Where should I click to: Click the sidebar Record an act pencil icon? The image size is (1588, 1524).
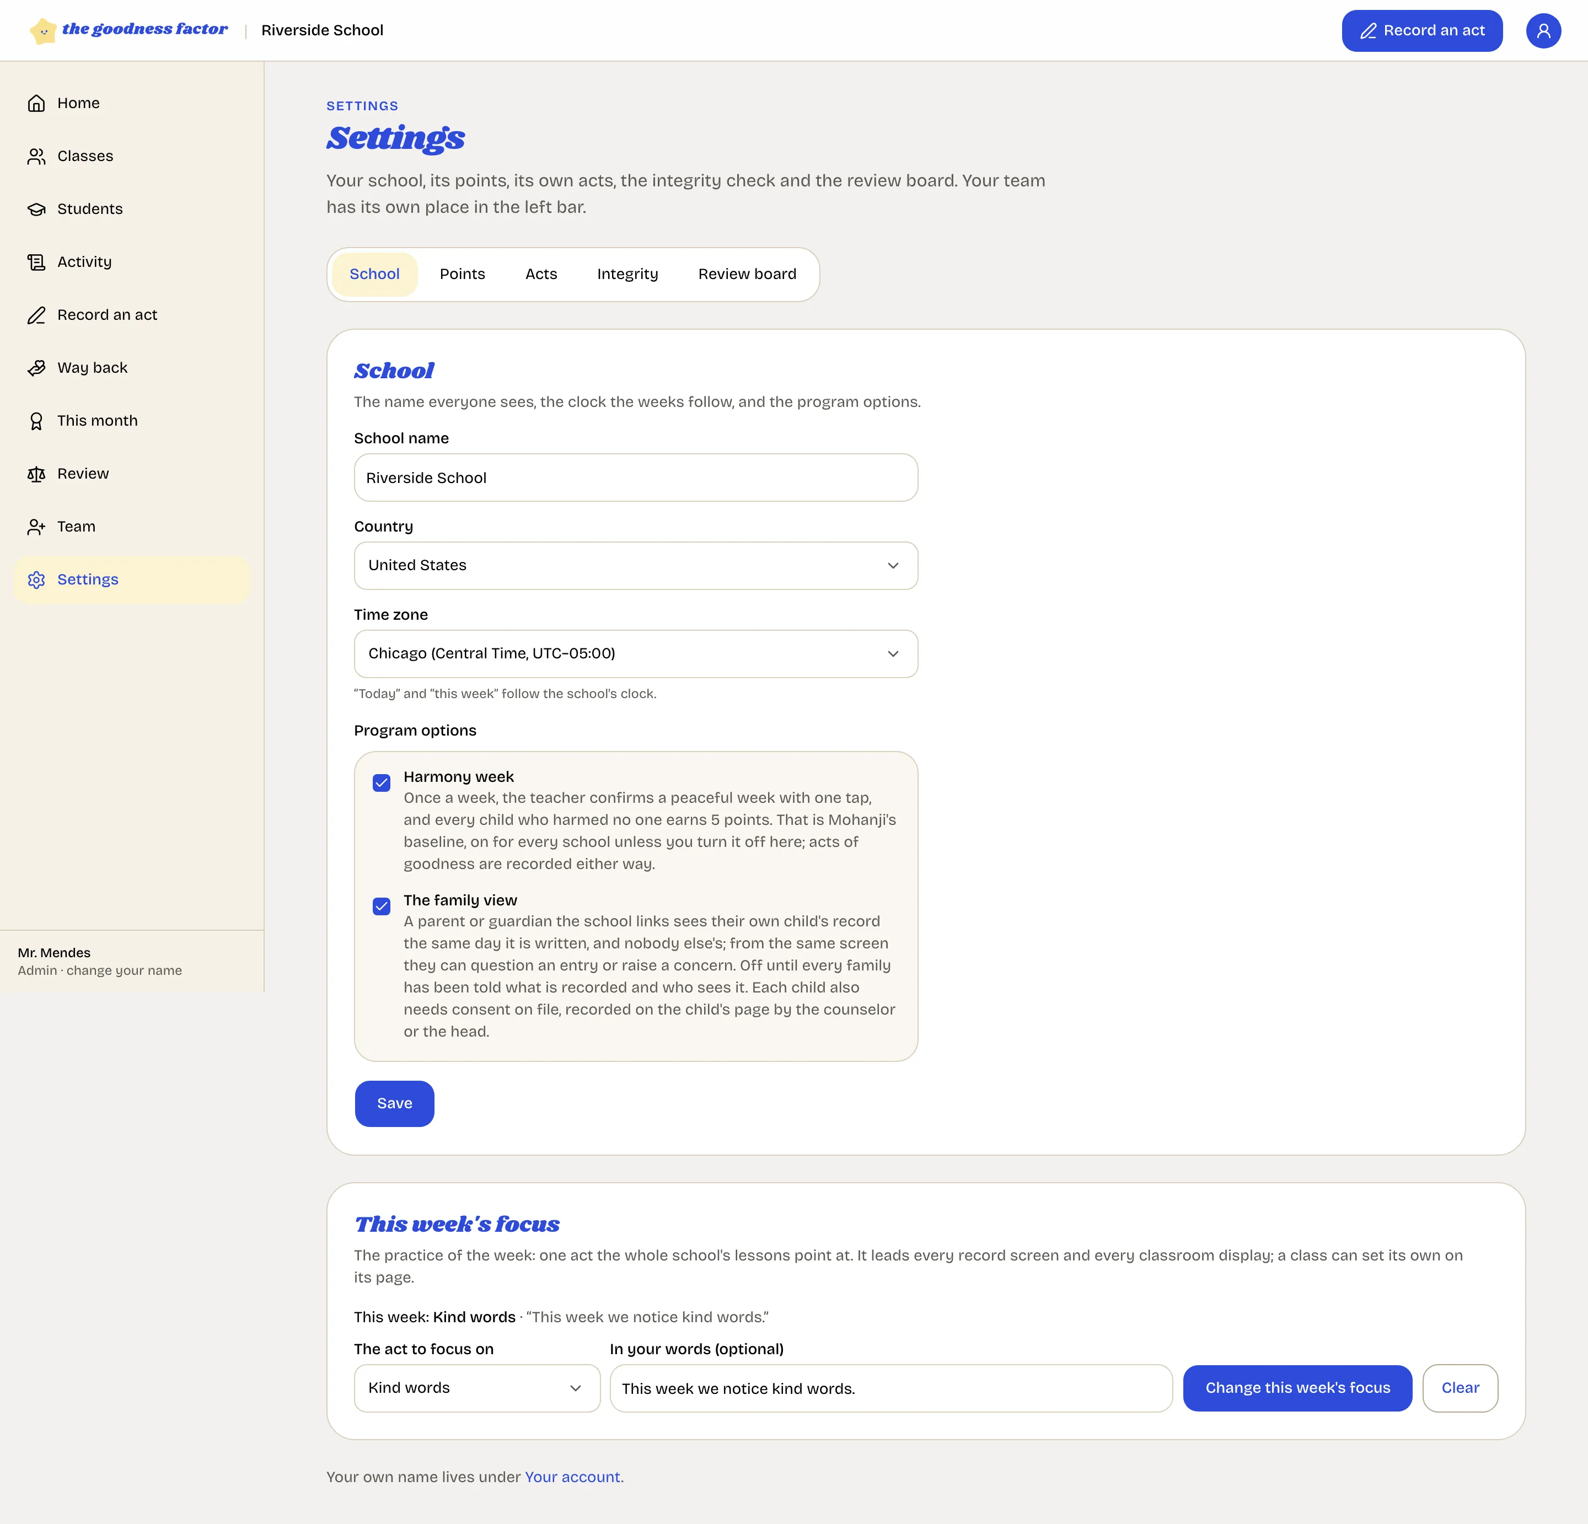[x=36, y=315]
